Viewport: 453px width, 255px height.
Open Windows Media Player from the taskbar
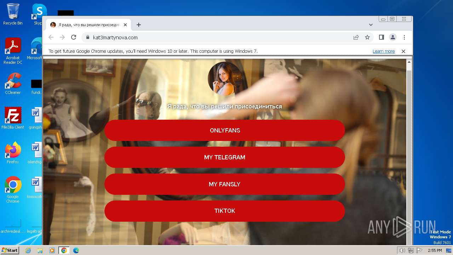[x=52, y=250]
